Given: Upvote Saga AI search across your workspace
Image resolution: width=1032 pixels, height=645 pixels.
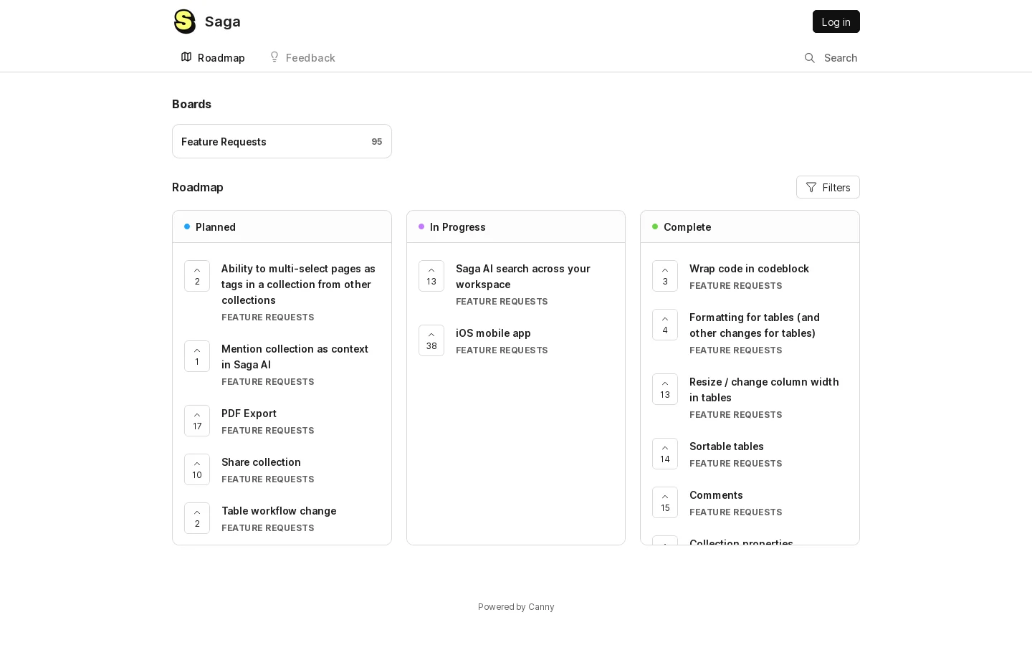Looking at the screenshot, I should [x=431, y=276].
